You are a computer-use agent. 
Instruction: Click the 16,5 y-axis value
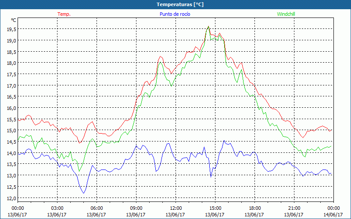[x=11, y=96]
